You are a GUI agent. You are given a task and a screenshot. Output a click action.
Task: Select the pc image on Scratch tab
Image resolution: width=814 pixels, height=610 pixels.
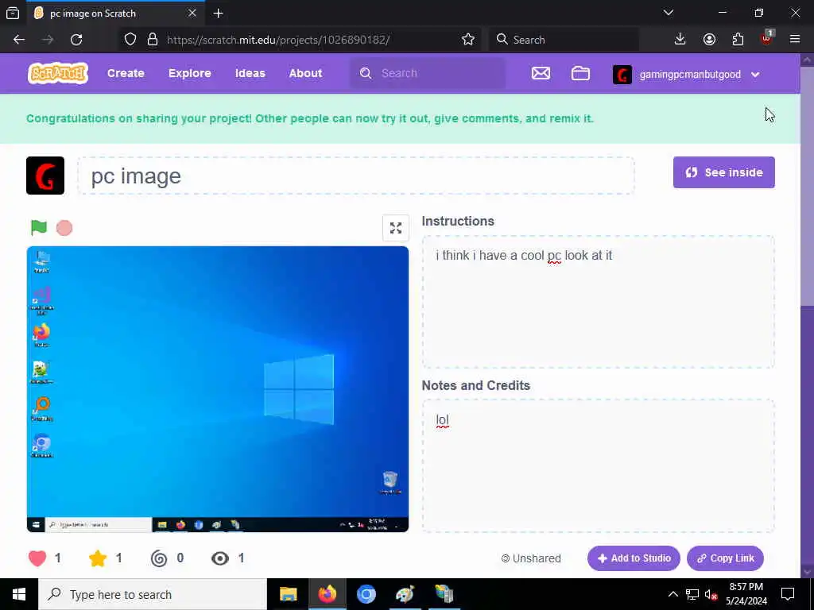click(x=115, y=13)
